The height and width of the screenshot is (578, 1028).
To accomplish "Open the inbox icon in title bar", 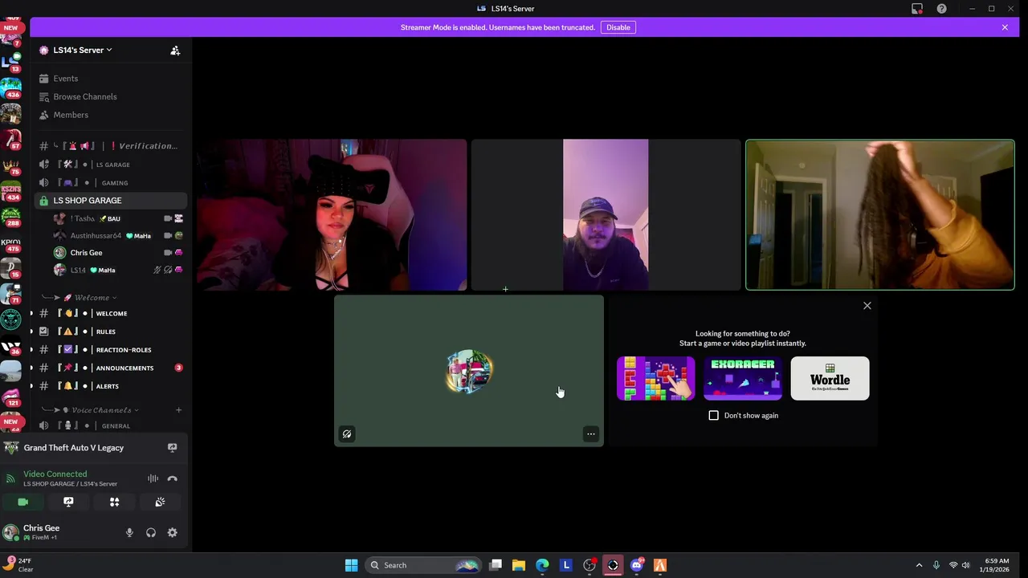I will tap(917, 9).
